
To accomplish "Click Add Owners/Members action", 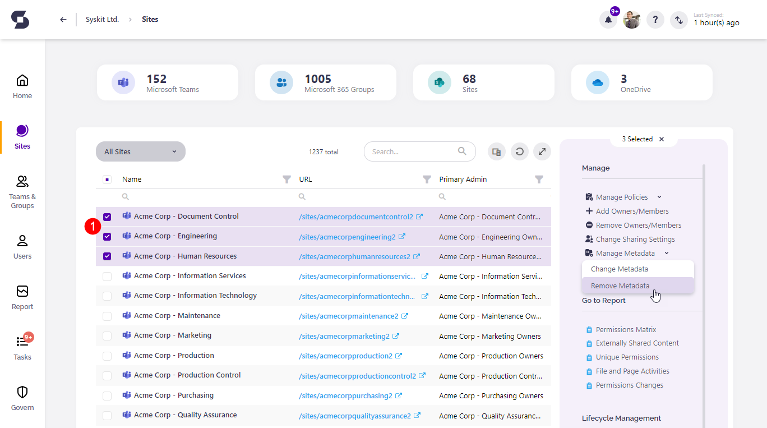I will click(x=632, y=211).
